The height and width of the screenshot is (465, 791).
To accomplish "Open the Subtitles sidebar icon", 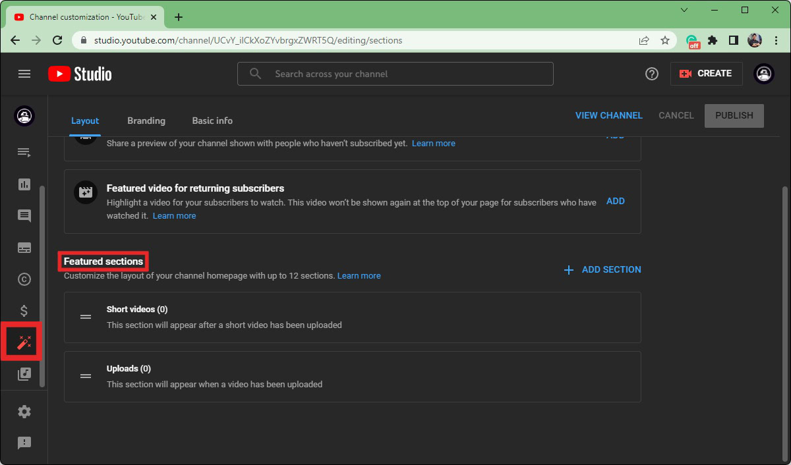I will 24,248.
